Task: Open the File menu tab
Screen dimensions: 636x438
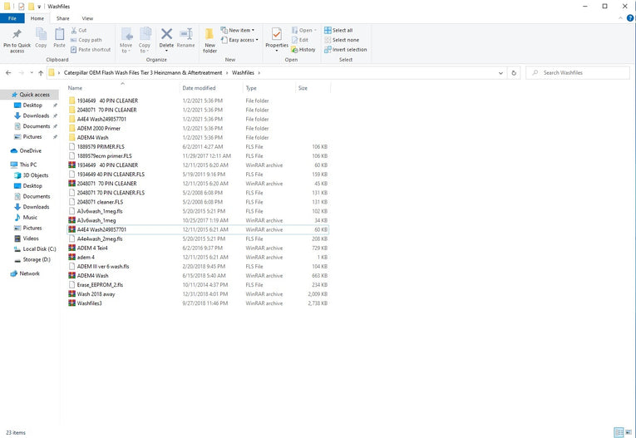Action: pyautogui.click(x=12, y=17)
